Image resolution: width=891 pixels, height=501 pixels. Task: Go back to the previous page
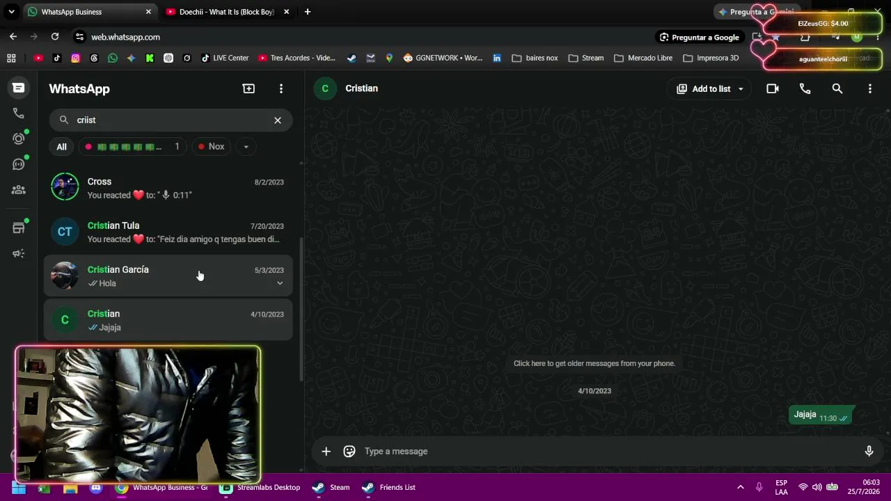click(13, 37)
